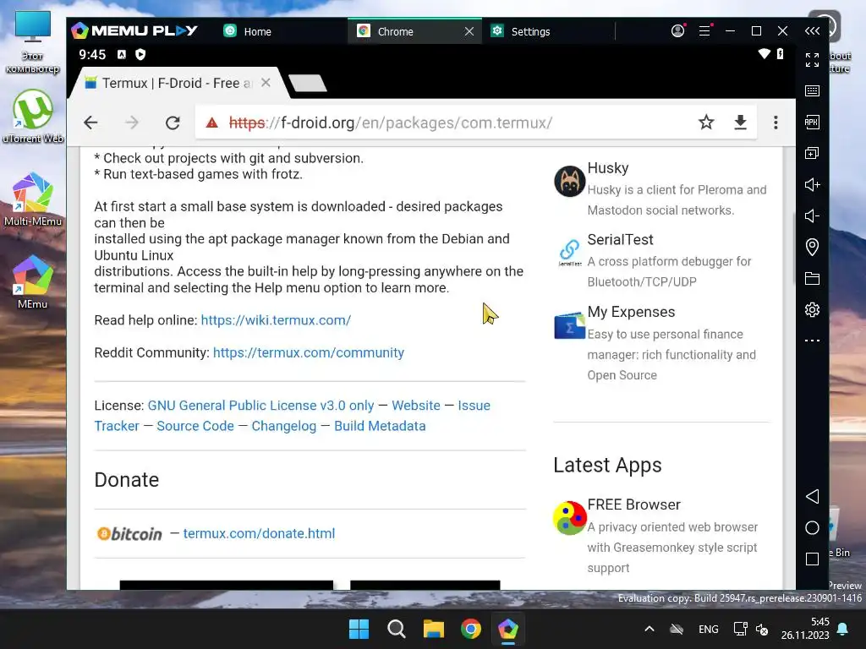Open the Source Code link
This screenshot has height=649, width=866.
195,426
